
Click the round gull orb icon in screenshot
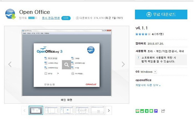click(x=91, y=50)
